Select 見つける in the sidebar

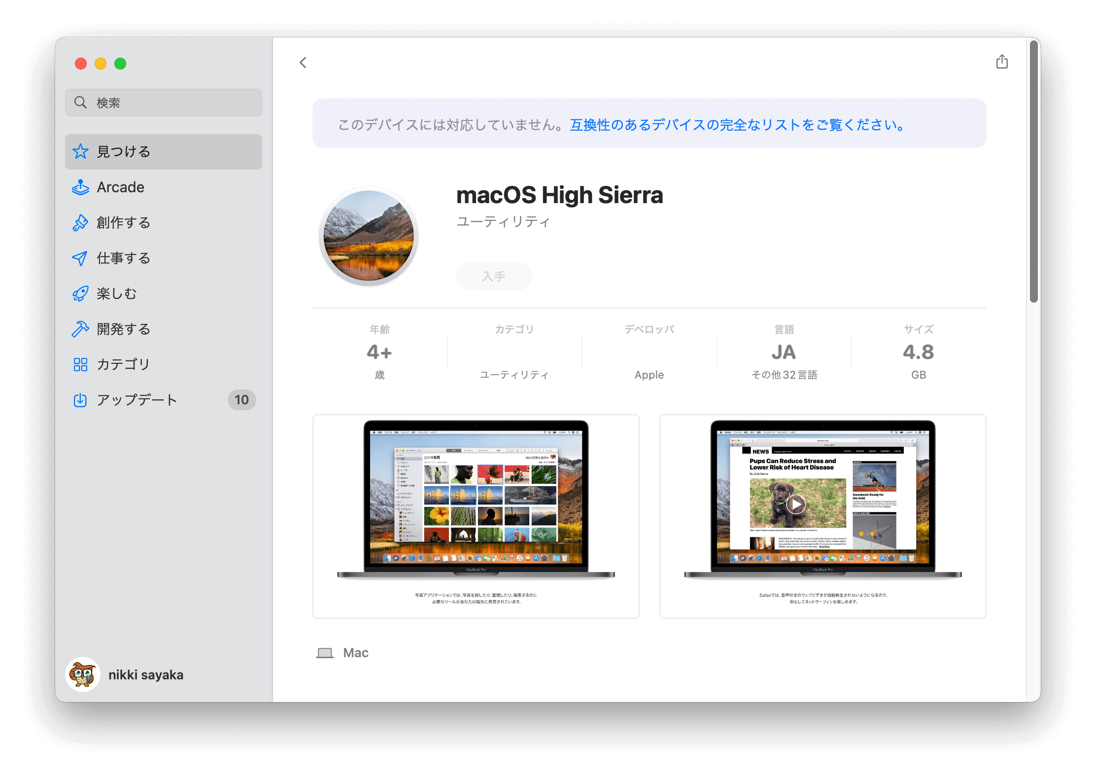click(x=164, y=151)
